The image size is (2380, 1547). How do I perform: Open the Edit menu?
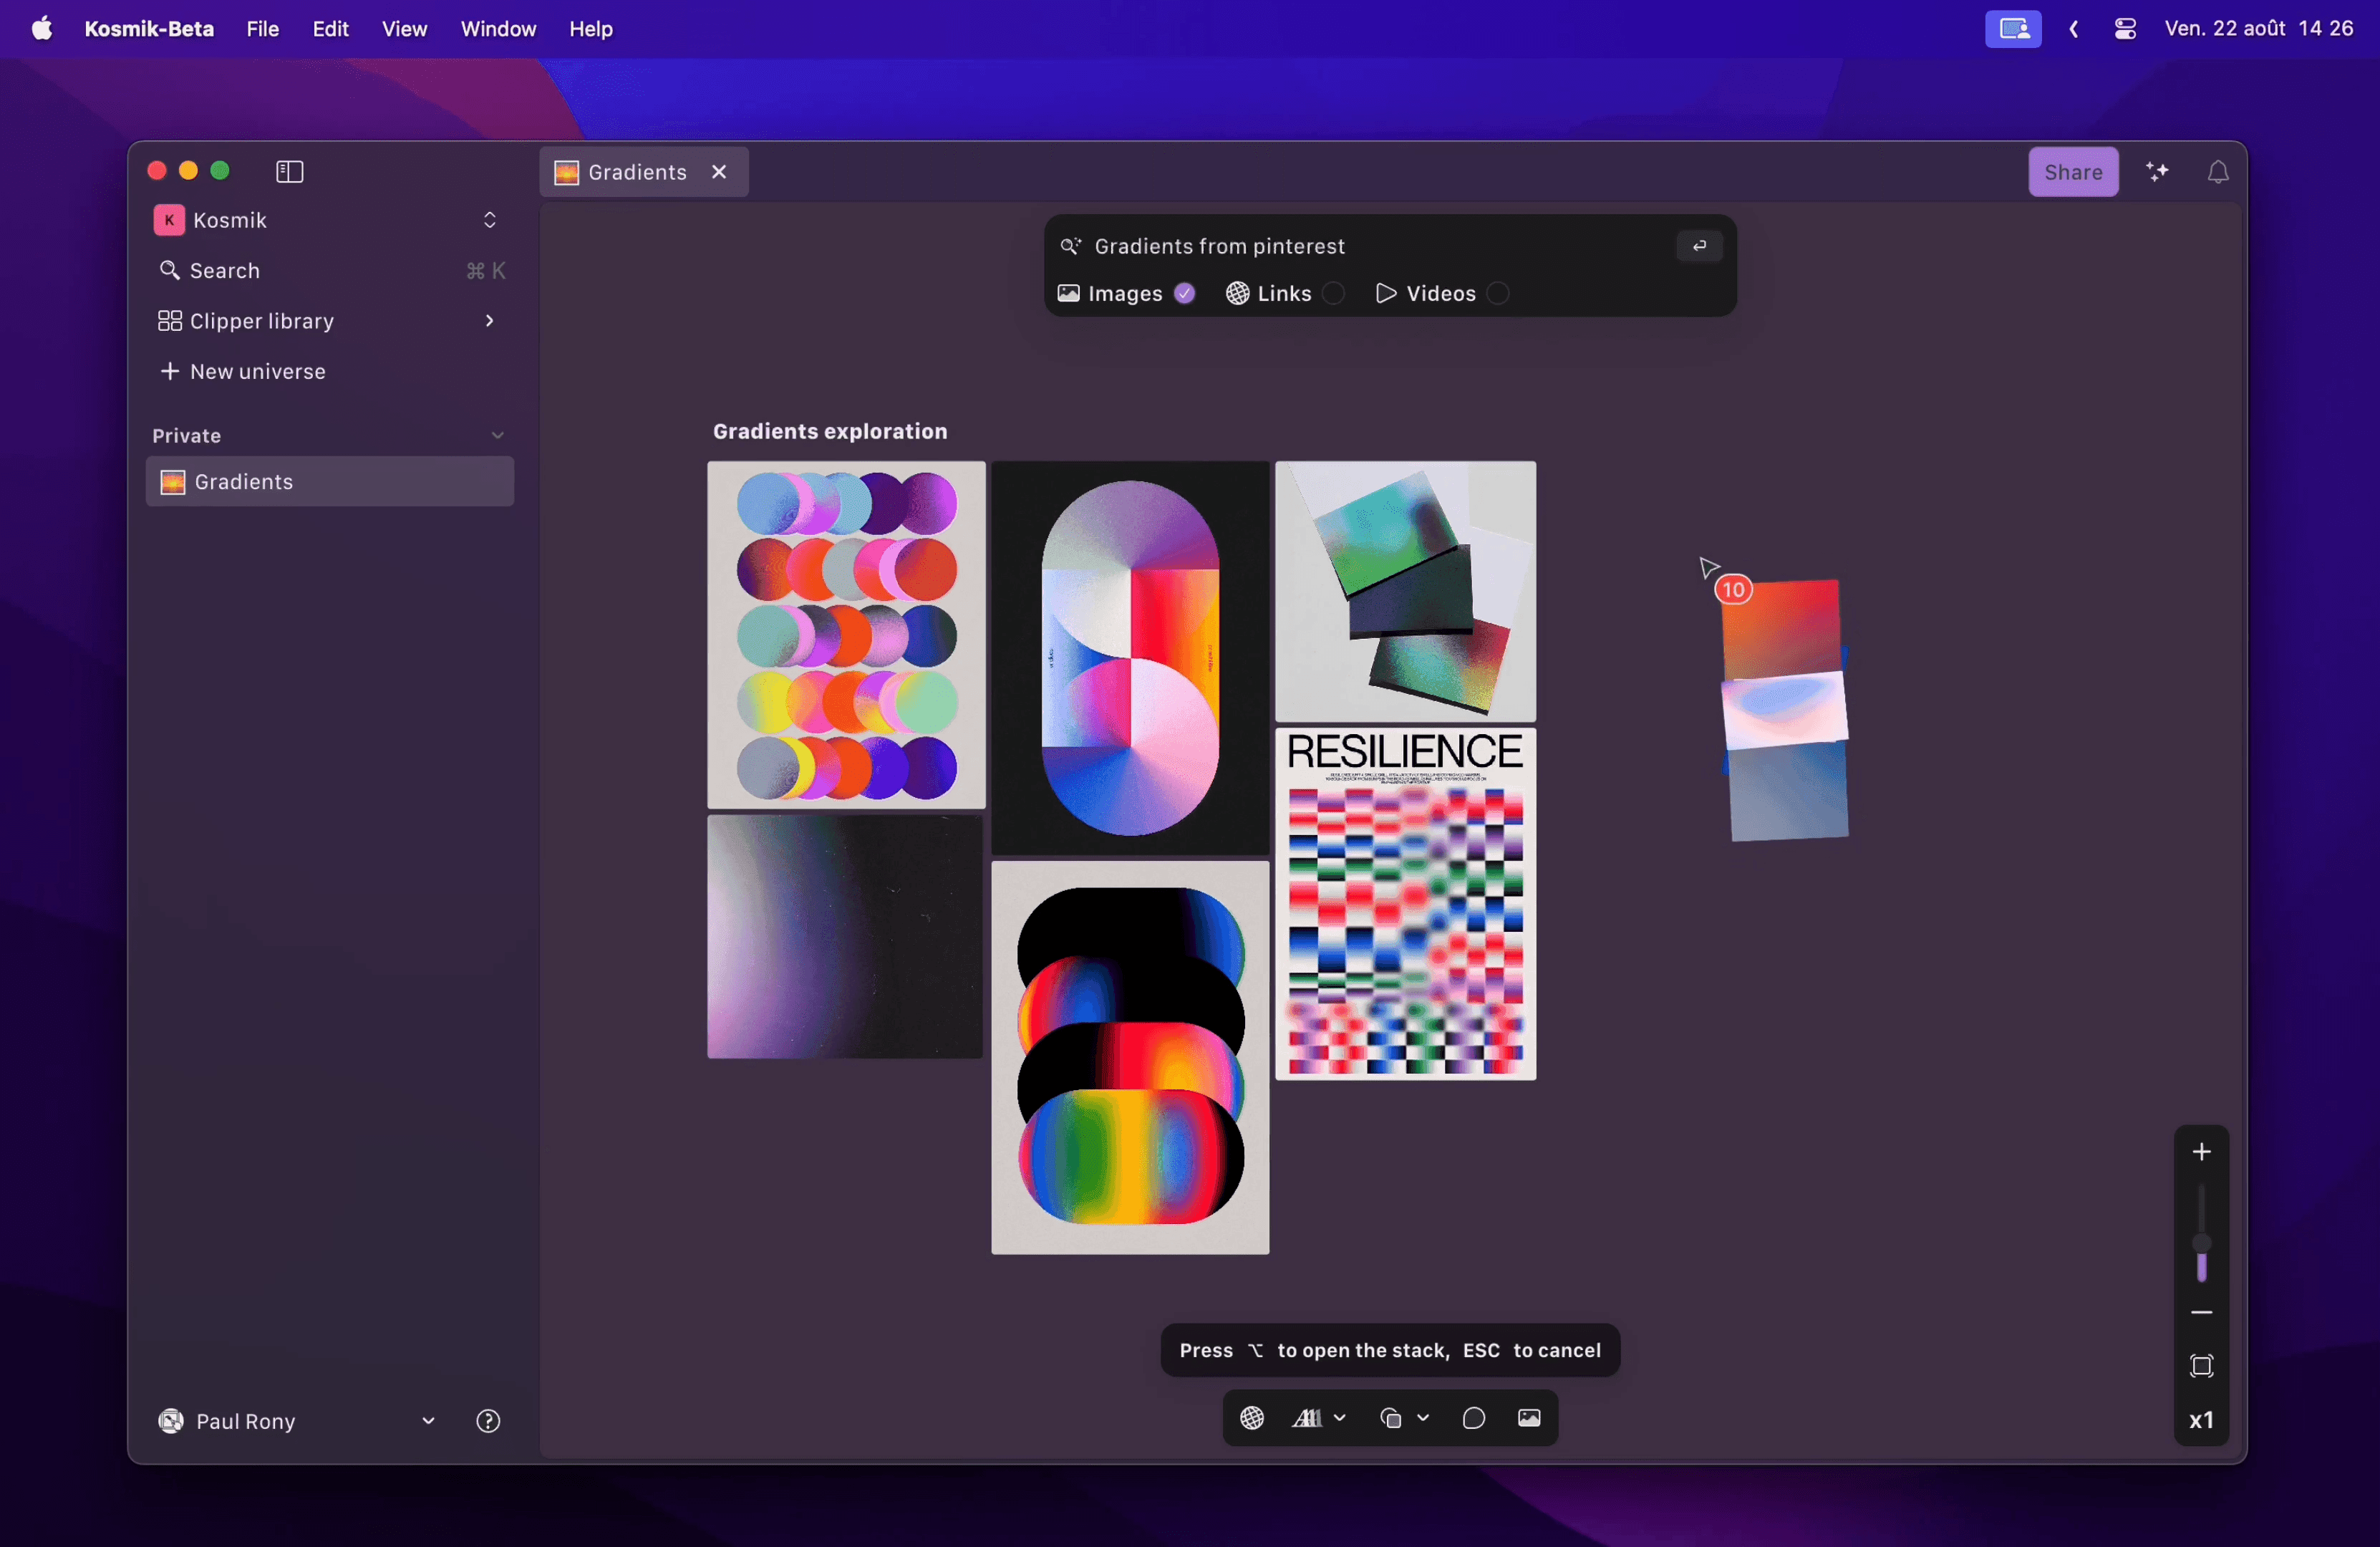pyautogui.click(x=330, y=29)
